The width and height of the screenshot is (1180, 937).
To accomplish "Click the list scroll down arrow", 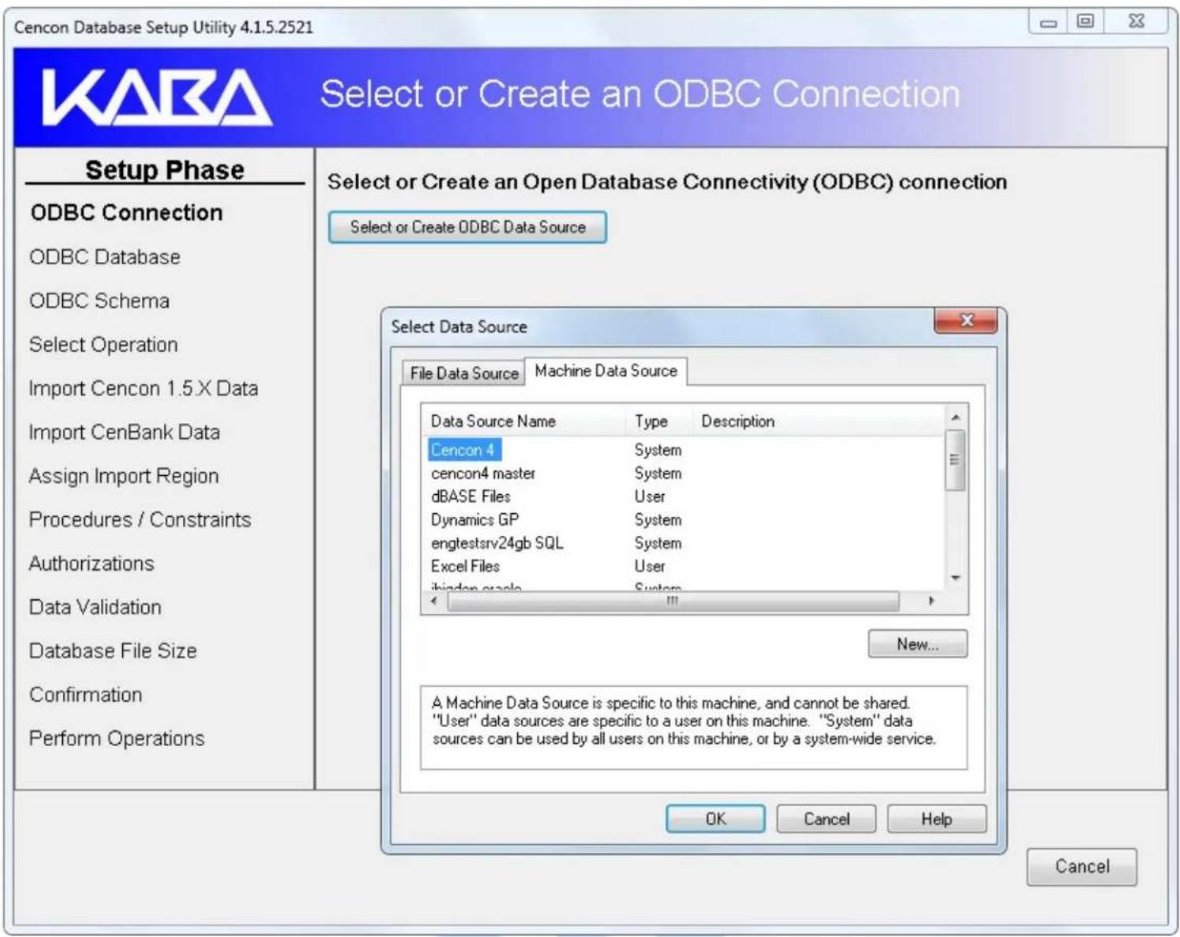I will click(x=955, y=579).
